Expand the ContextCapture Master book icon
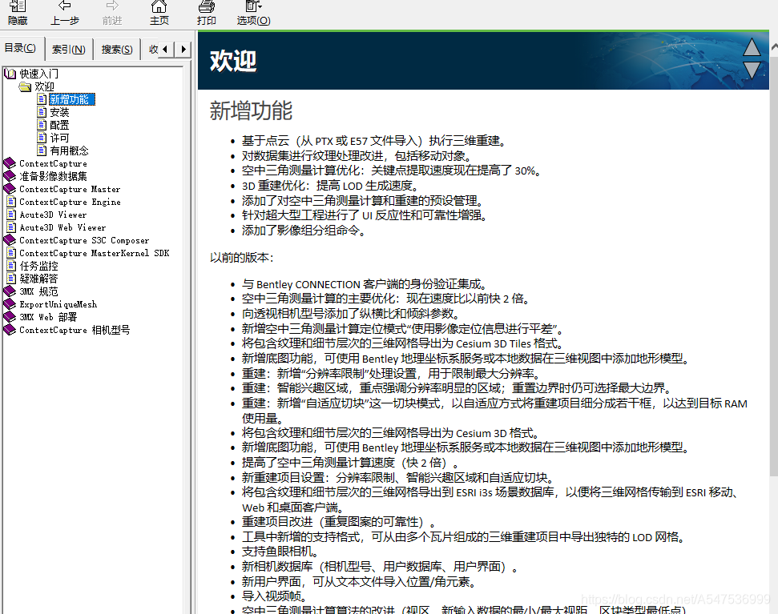The width and height of the screenshot is (778, 614). [10, 189]
